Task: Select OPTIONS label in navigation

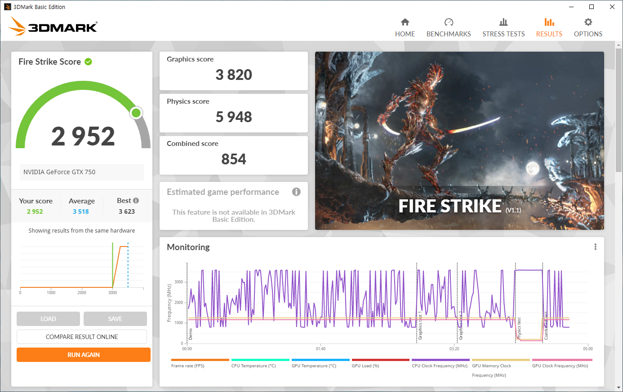Action: 588,34
